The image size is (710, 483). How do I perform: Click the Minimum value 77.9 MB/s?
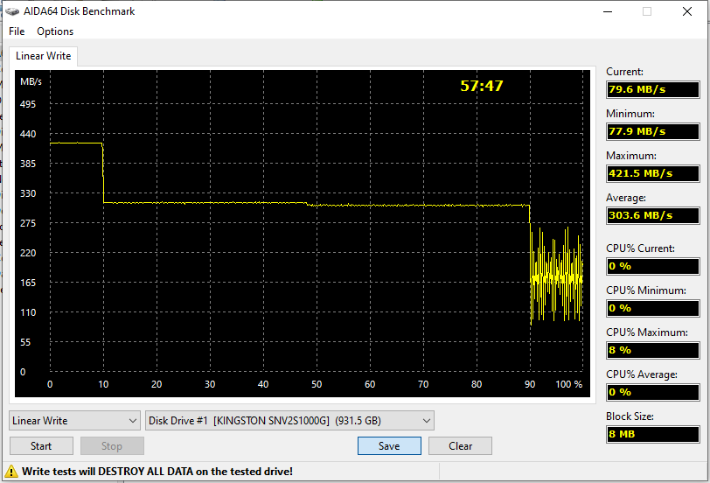[x=653, y=131]
